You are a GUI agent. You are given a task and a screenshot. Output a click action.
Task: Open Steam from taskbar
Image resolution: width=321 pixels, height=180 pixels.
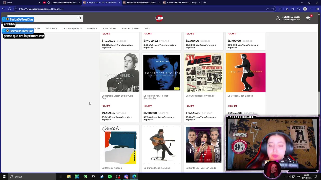[102, 177]
